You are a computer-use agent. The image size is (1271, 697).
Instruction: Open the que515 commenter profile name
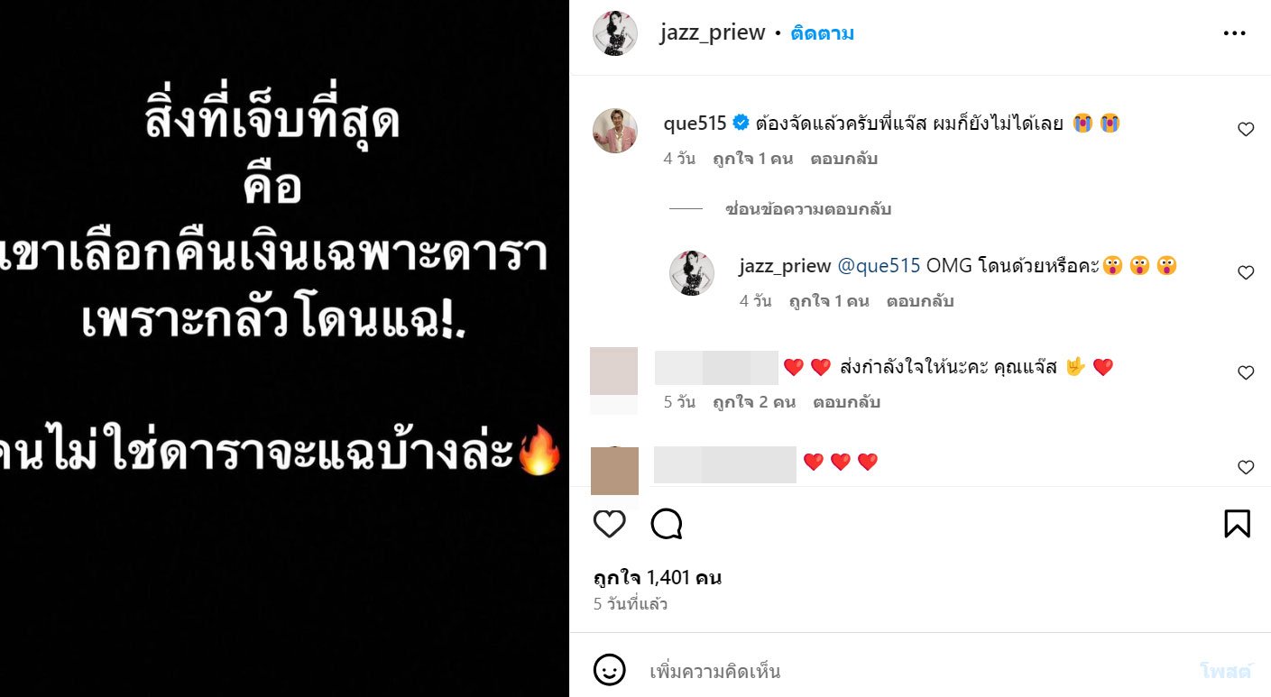pos(695,124)
